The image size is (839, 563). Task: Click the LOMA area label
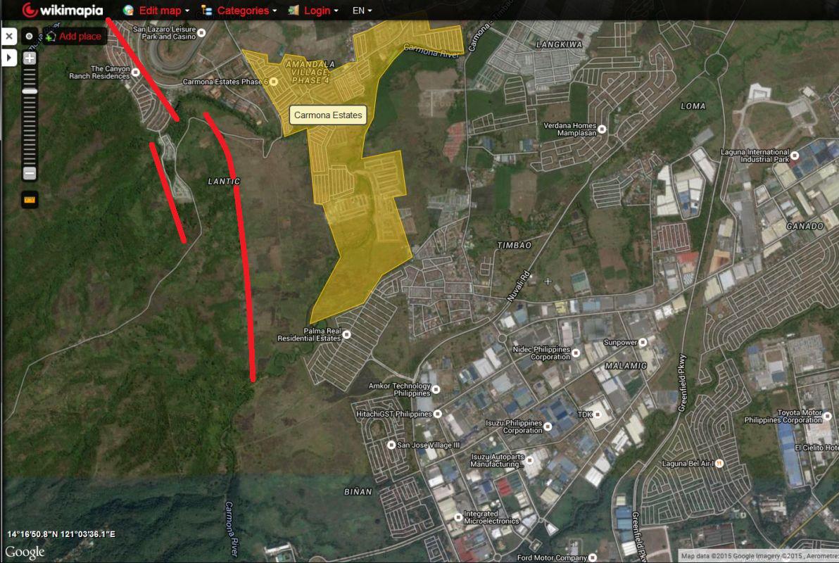pos(693,106)
